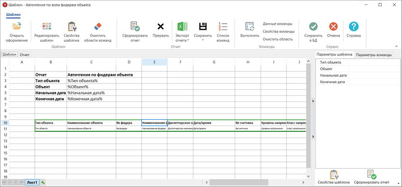Open the Параметры команды tab

click(x=374, y=55)
